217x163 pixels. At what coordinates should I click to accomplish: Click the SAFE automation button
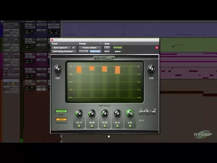point(107,52)
